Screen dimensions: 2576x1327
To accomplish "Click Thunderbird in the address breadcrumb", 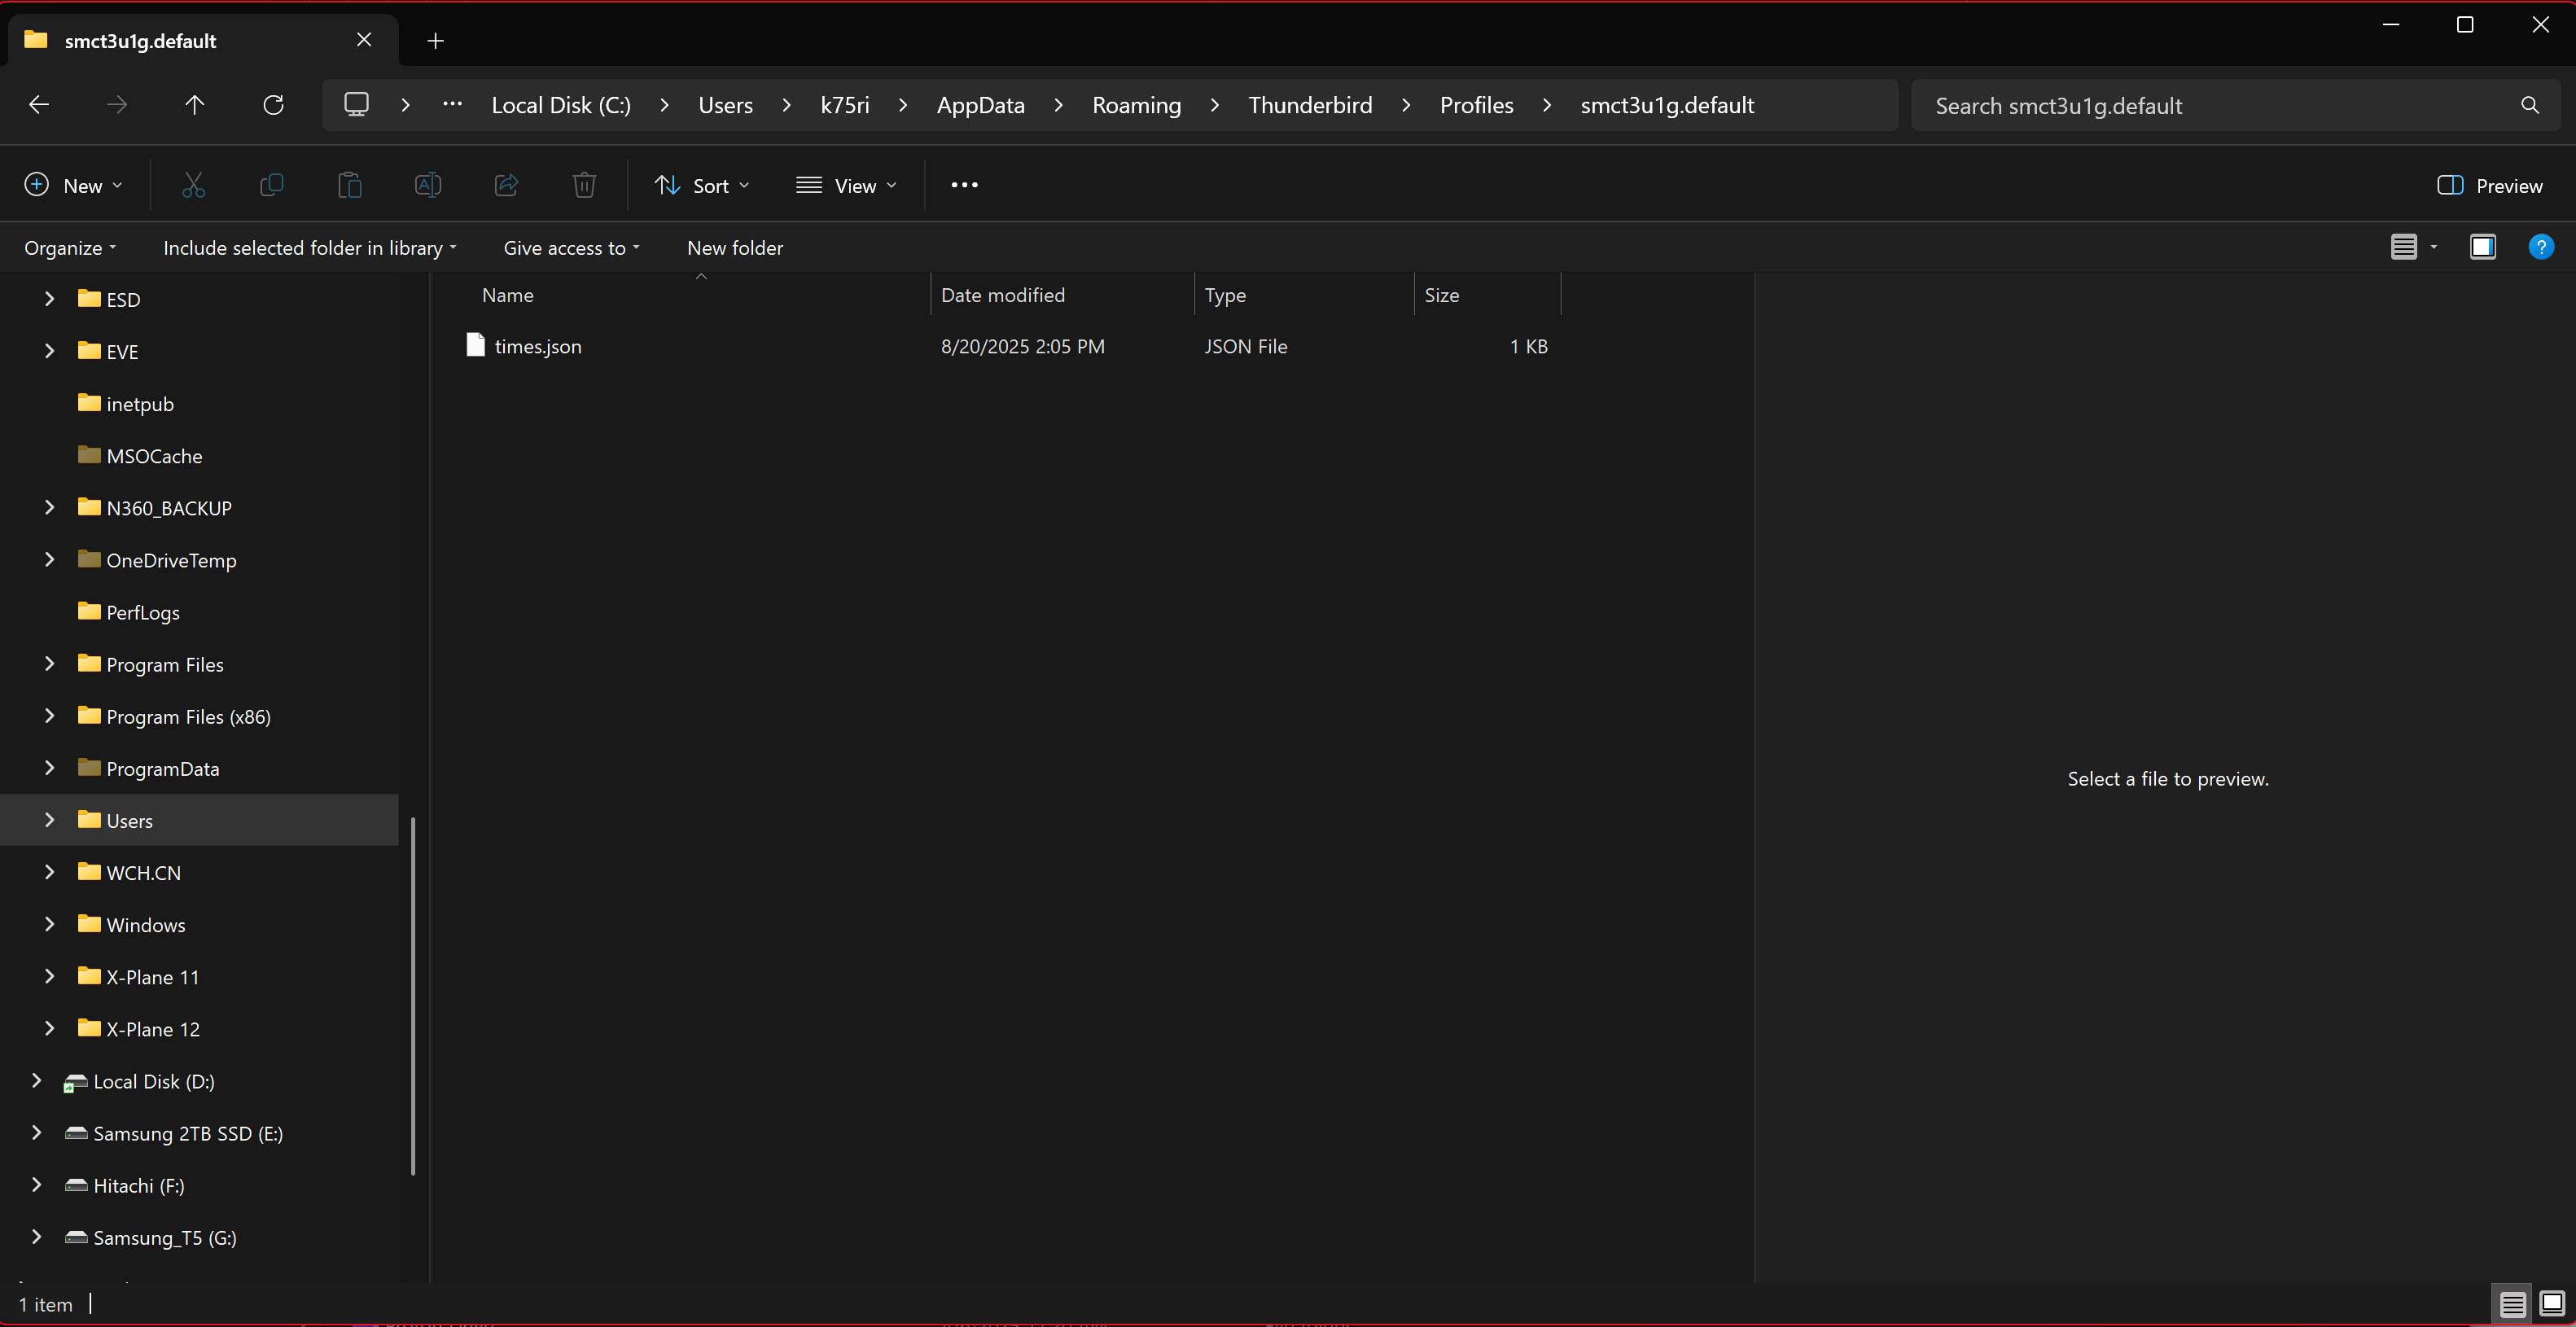I will (x=1310, y=105).
